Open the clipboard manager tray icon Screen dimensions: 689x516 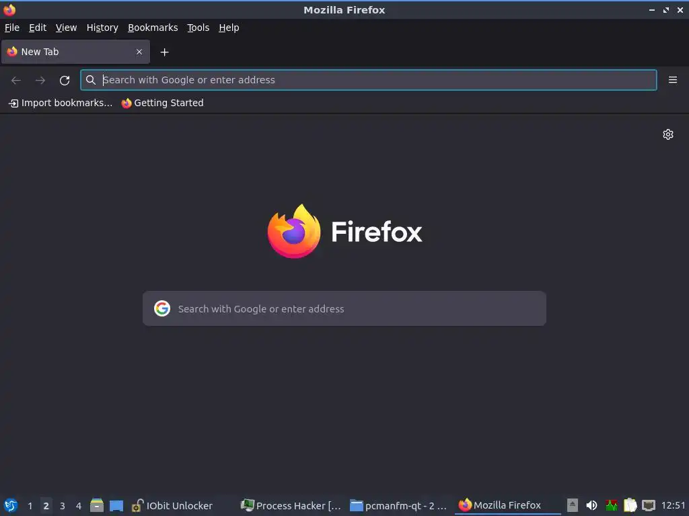click(630, 505)
